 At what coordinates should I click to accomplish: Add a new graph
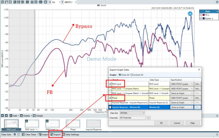coord(14,116)
